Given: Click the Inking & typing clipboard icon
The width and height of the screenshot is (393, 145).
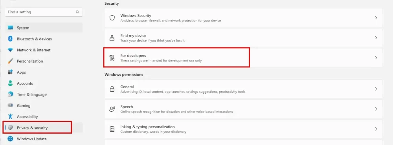Looking at the screenshot, I should tap(112, 129).
